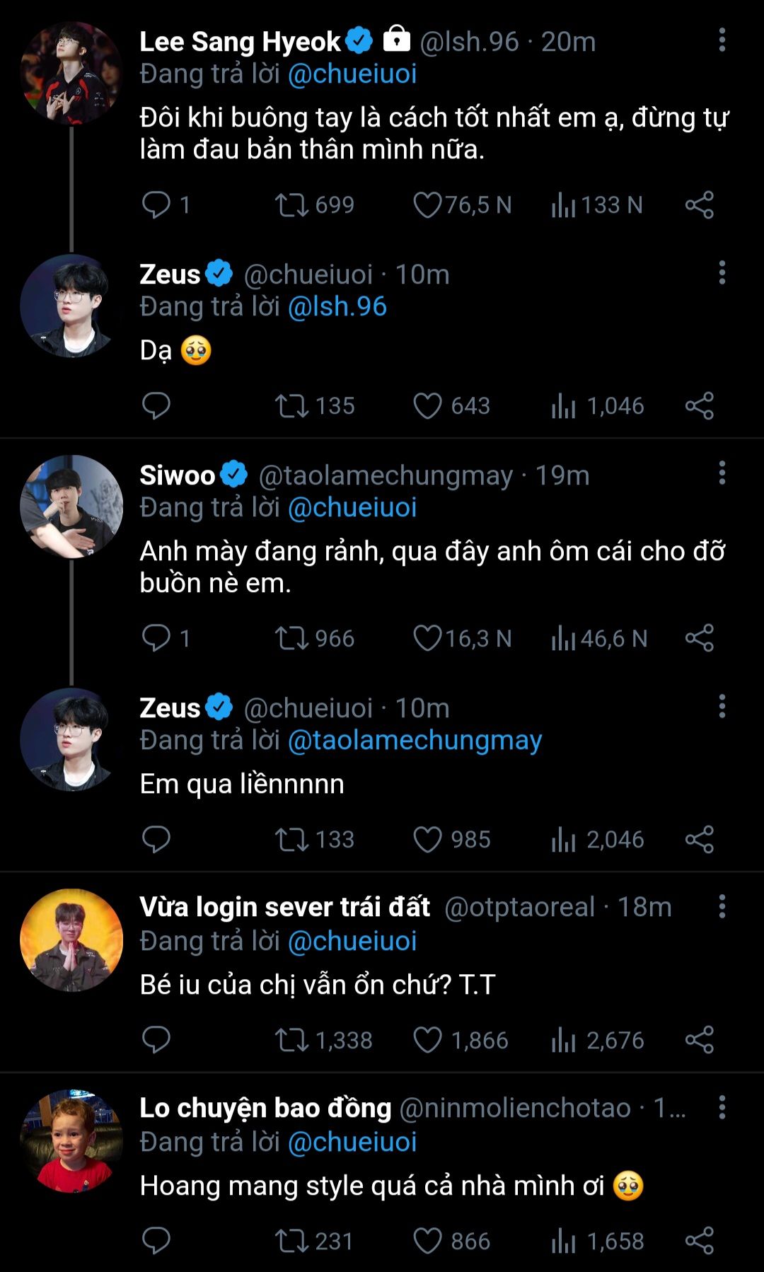Reply to Lee Sang Hyeok's tweet

[x=156, y=205]
